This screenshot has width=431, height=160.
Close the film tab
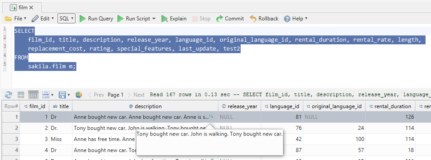click(x=31, y=8)
